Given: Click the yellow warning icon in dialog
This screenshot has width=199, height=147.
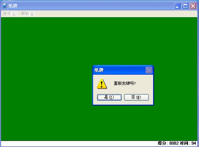Looking at the screenshot, I should coord(102,84).
